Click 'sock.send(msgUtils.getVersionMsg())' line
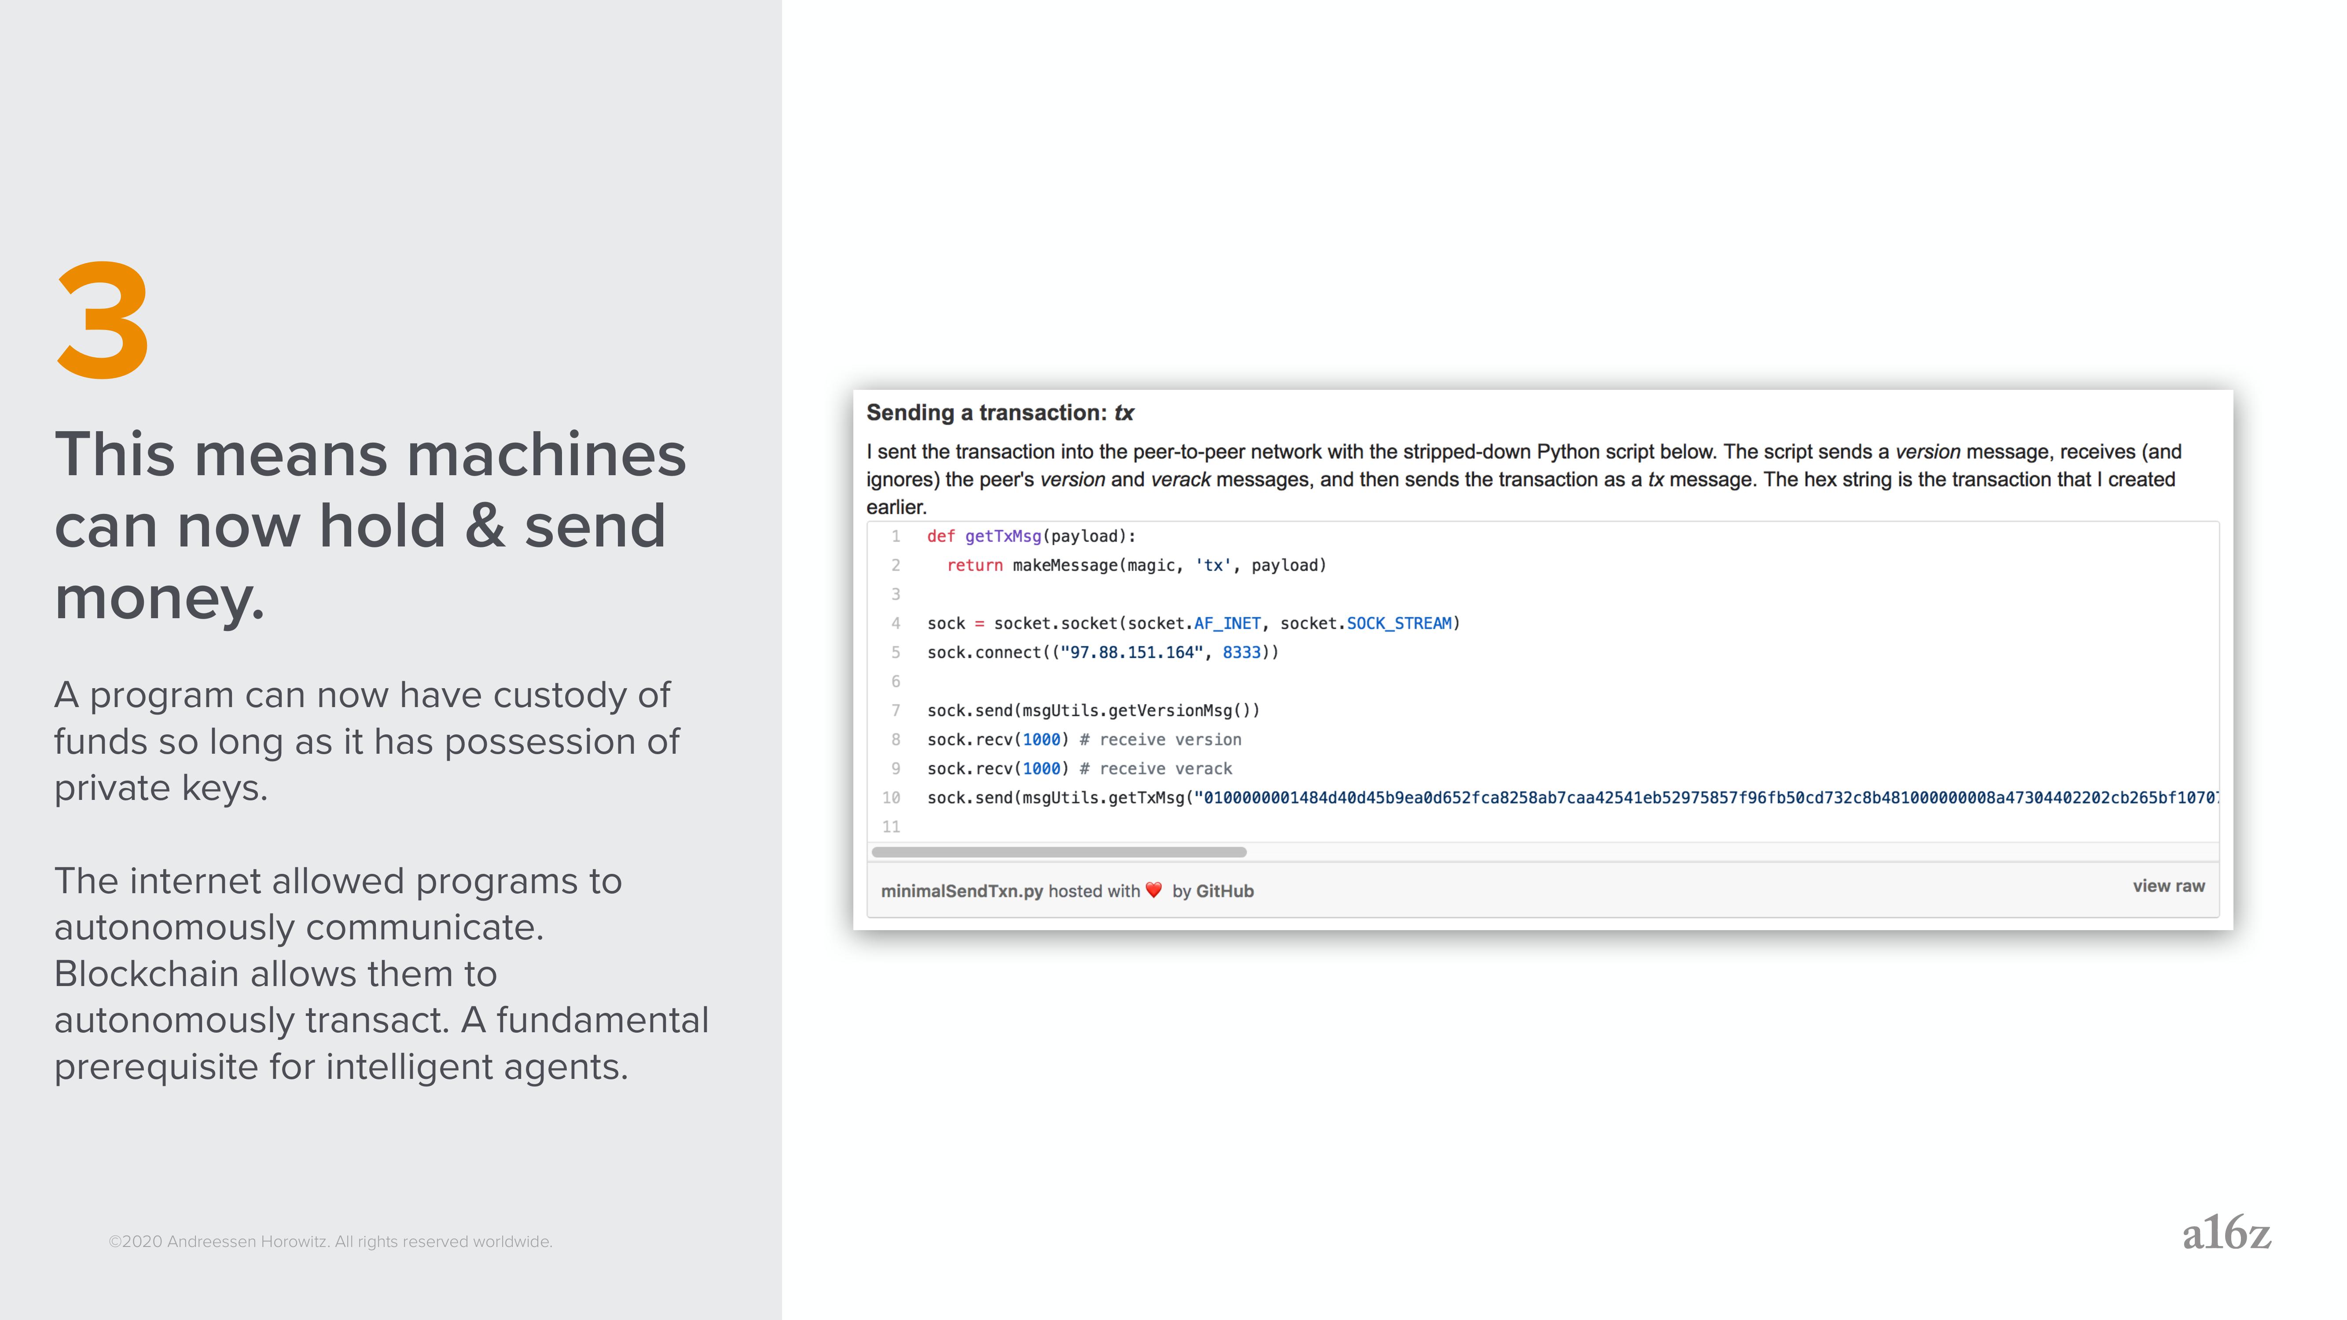2347x1320 pixels. point(1093,711)
